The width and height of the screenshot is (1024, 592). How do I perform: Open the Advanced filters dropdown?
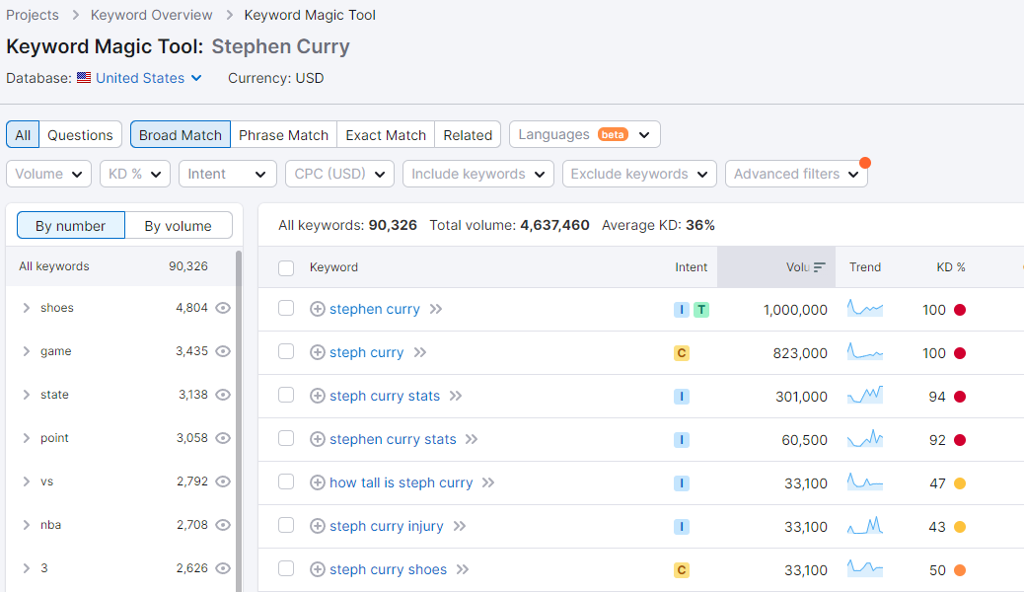pos(796,174)
